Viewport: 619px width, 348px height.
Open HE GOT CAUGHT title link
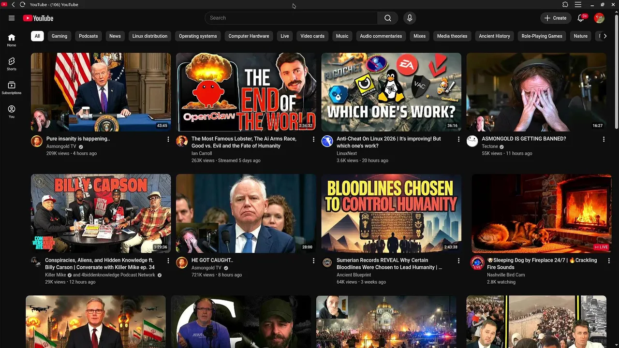coord(212,260)
